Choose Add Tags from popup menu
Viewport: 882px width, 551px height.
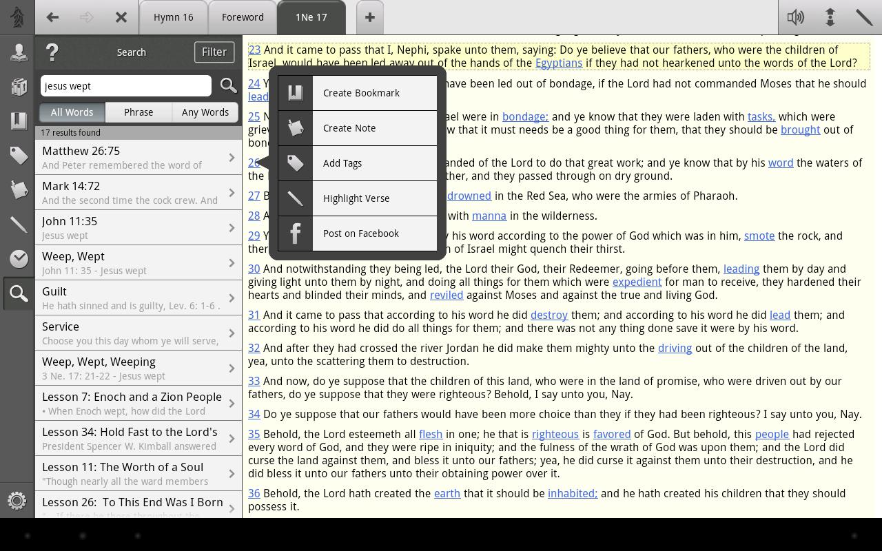358,163
